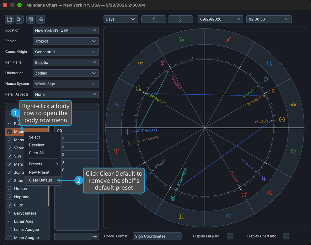Click the export chart icon

tap(19, 19)
